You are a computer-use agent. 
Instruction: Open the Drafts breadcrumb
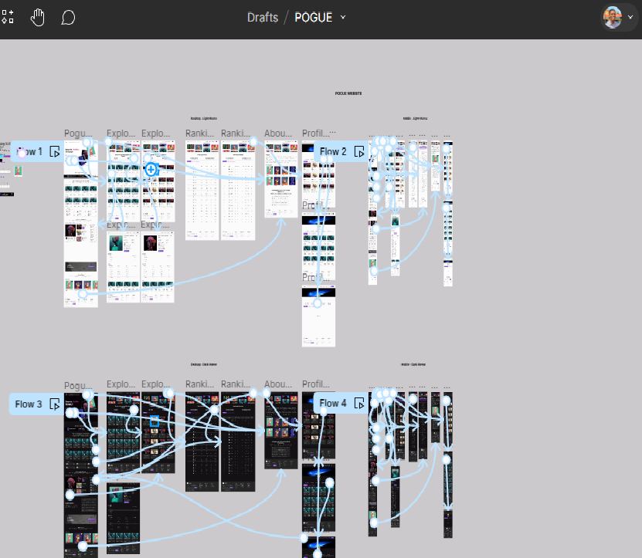point(263,18)
